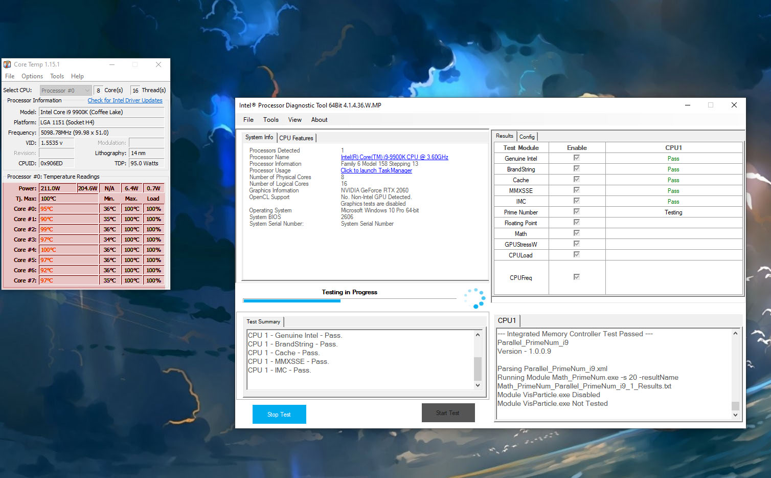Minimize the Core Temp window

pos(112,64)
